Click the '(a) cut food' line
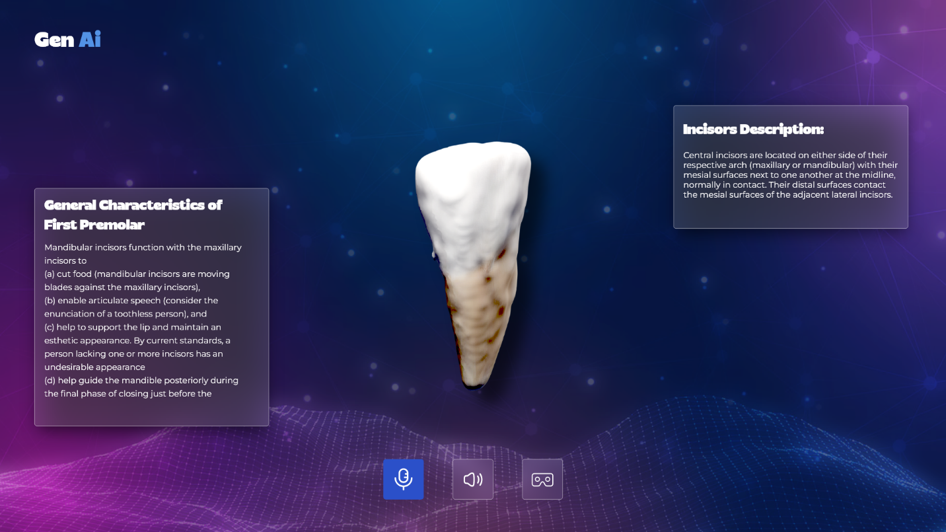 click(137, 274)
